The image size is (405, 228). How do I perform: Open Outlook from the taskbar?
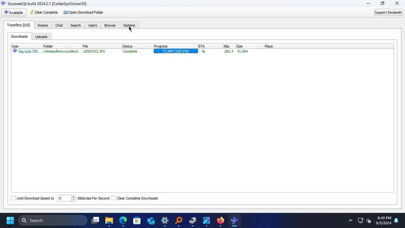[151, 220]
